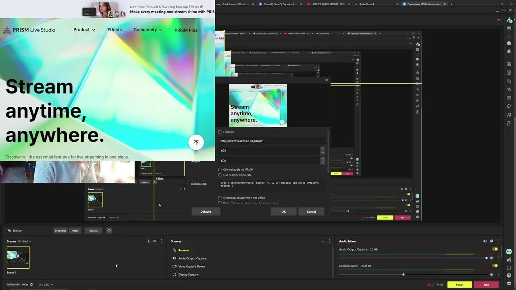Image resolution: width=516 pixels, height=290 pixels.
Task: Open Audio Output Capture three-dot options
Action: pyautogui.click(x=498, y=258)
